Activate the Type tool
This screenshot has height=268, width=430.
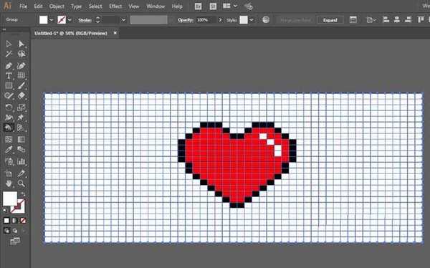click(9, 76)
